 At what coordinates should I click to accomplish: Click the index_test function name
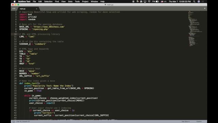(30, 83)
